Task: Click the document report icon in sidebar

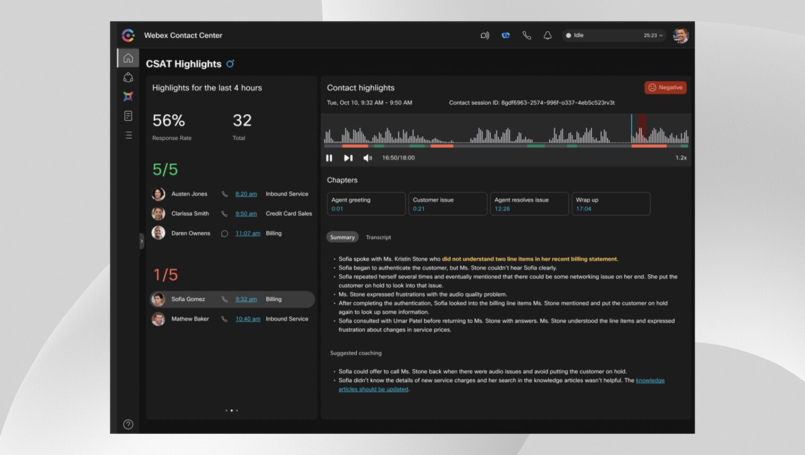Action: (x=128, y=116)
